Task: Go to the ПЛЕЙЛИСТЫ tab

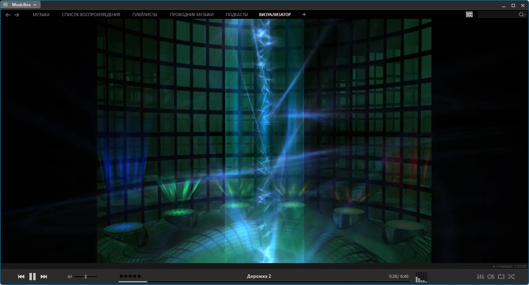Action: pyautogui.click(x=145, y=15)
